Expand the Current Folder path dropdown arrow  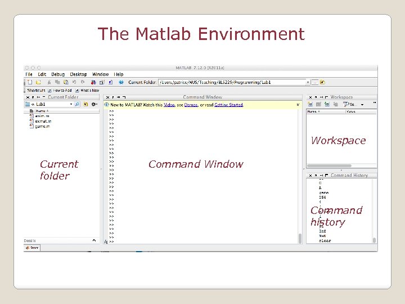coord(308,82)
